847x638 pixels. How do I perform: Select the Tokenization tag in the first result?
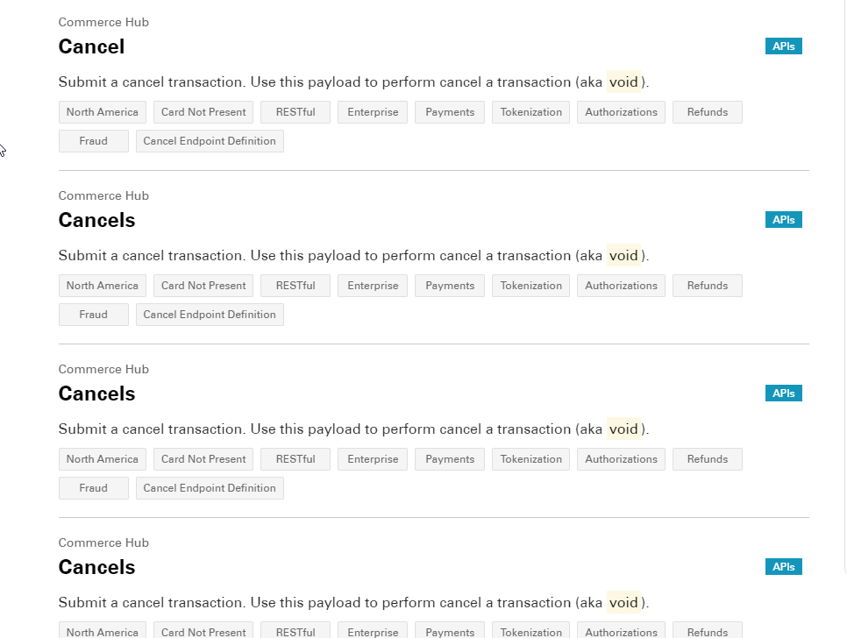click(530, 111)
